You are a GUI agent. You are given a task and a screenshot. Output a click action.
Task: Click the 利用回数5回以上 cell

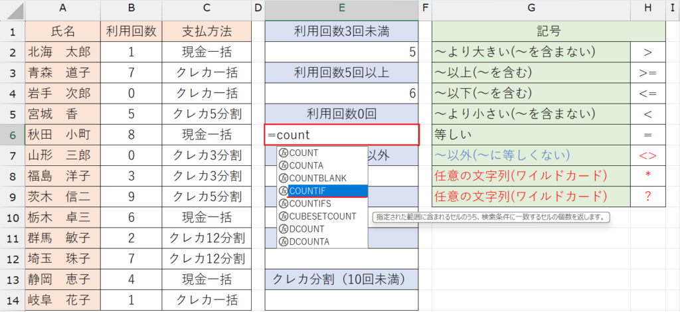[x=342, y=73]
